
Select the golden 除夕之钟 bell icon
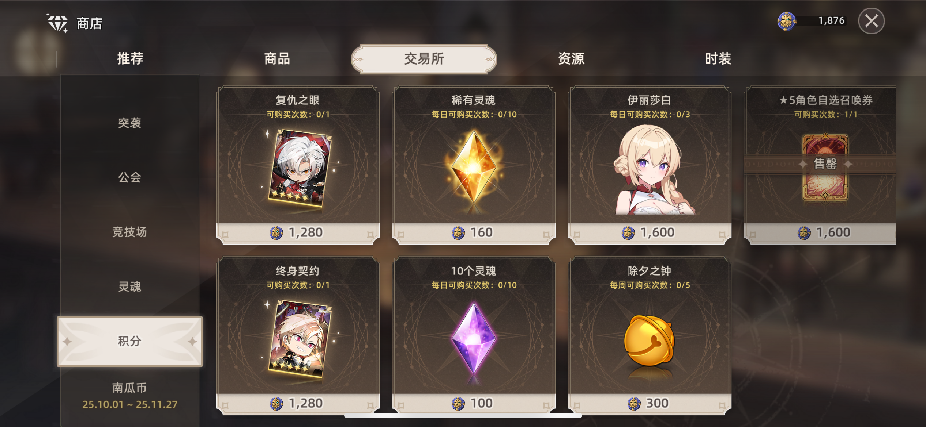pos(649,340)
